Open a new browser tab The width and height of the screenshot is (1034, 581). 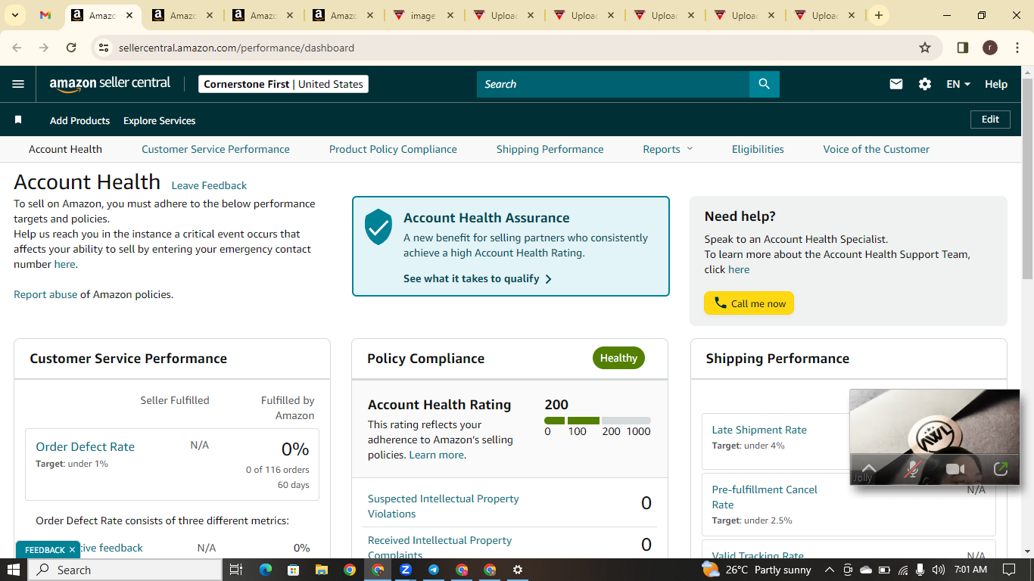point(878,15)
